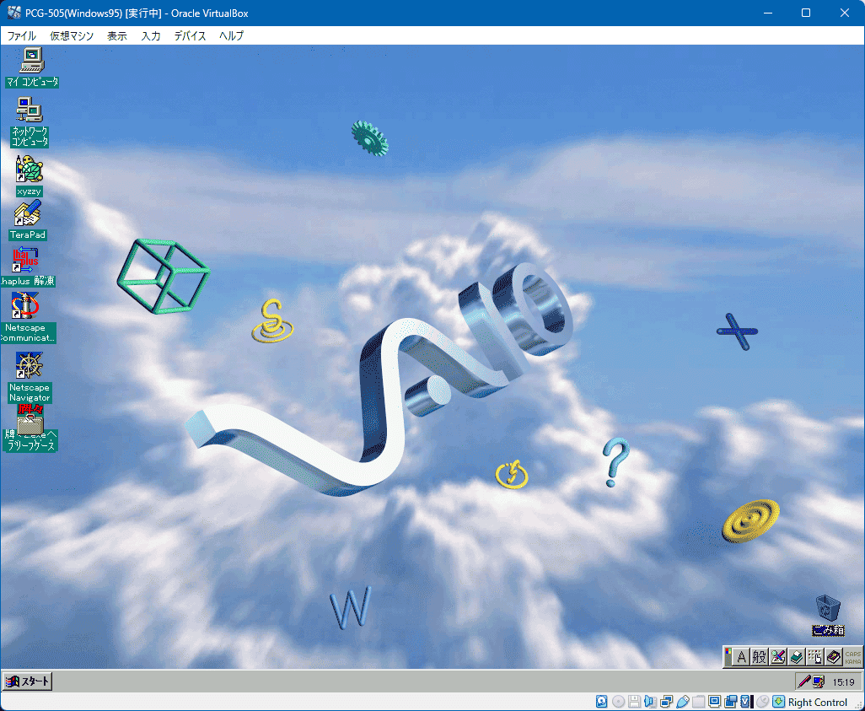Viewport: 865px width, 711px height.
Task: Select the ネットワーク コンピュータ desktop icon
Action: (x=30, y=122)
